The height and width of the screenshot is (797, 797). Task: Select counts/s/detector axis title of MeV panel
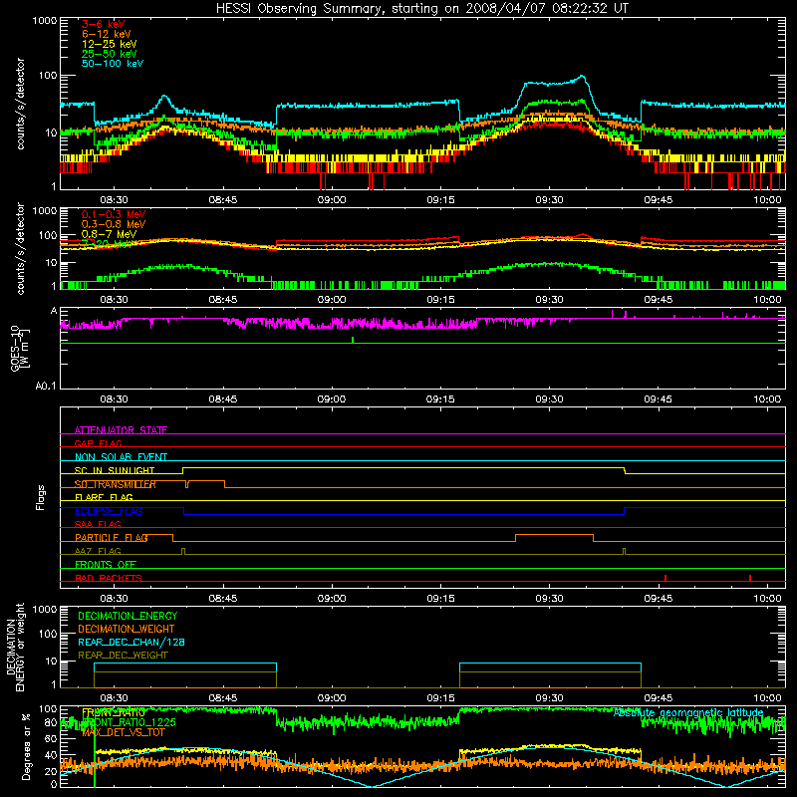click(20, 248)
